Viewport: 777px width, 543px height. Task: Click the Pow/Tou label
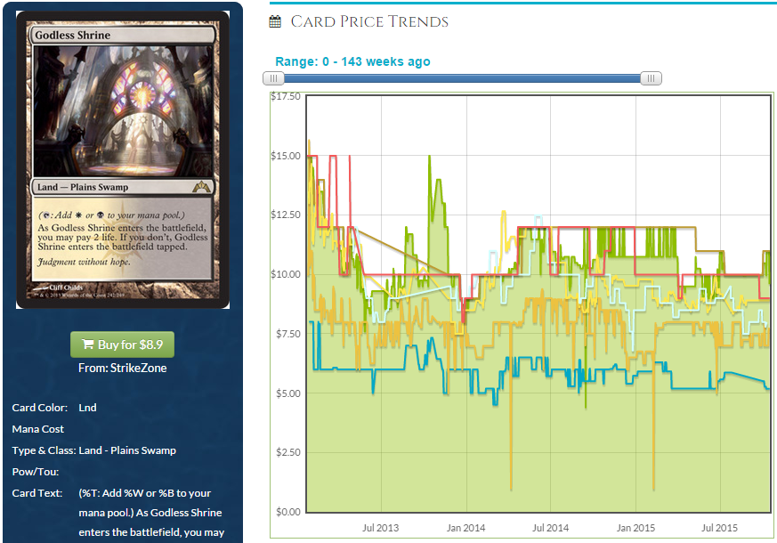pyautogui.click(x=36, y=472)
